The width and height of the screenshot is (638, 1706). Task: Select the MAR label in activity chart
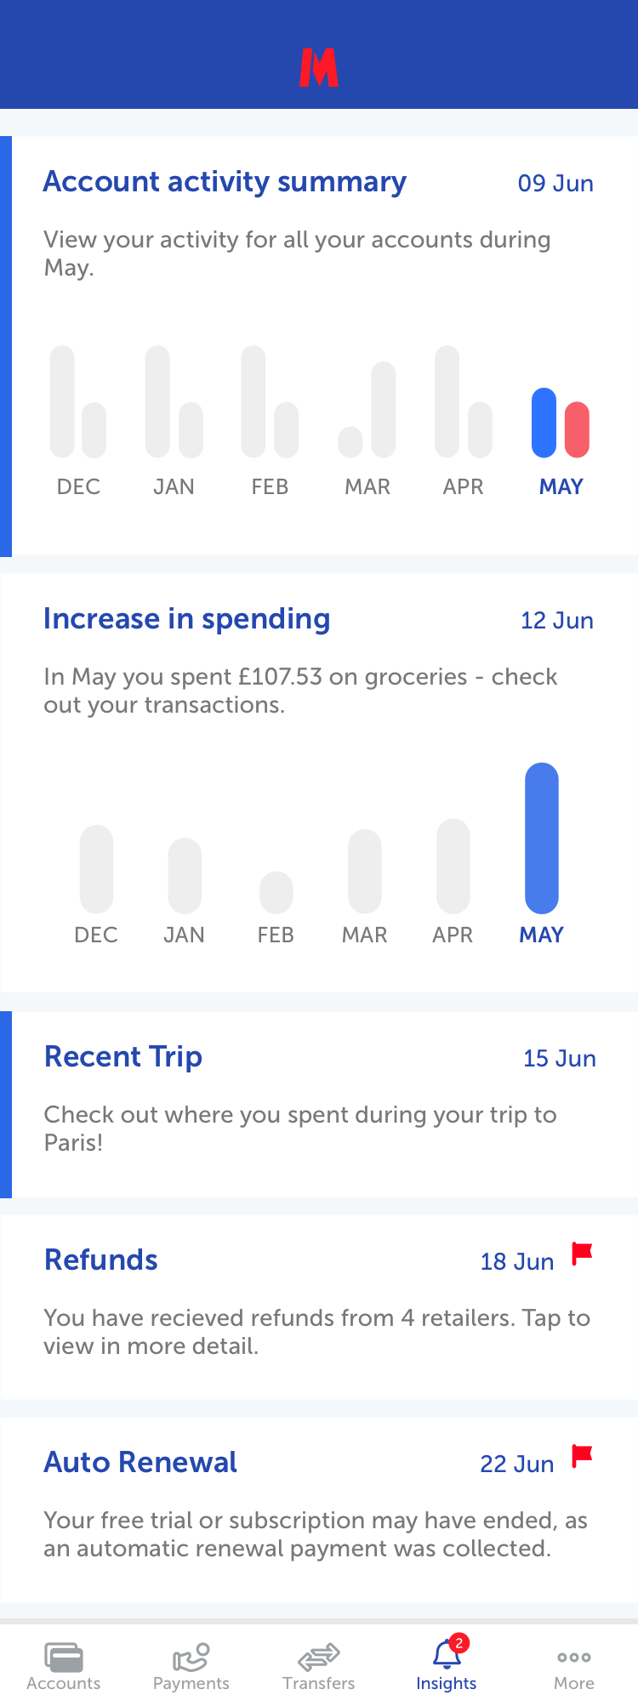(367, 487)
